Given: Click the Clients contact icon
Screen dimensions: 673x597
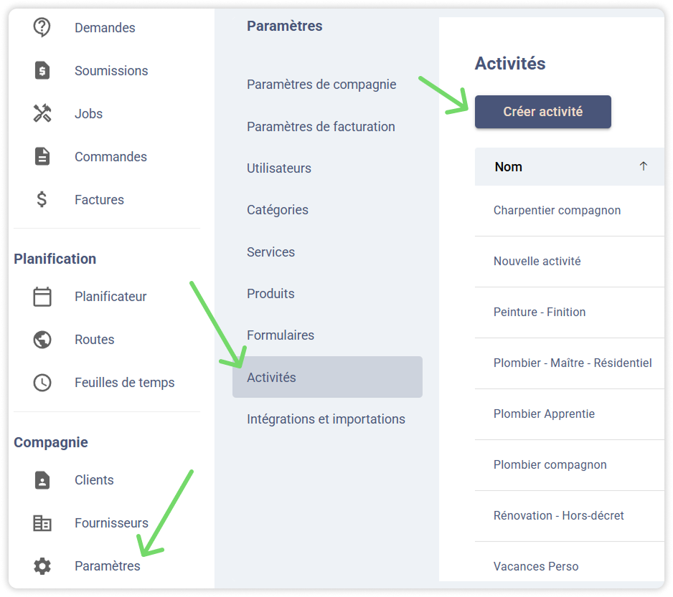Looking at the screenshot, I should [x=42, y=480].
